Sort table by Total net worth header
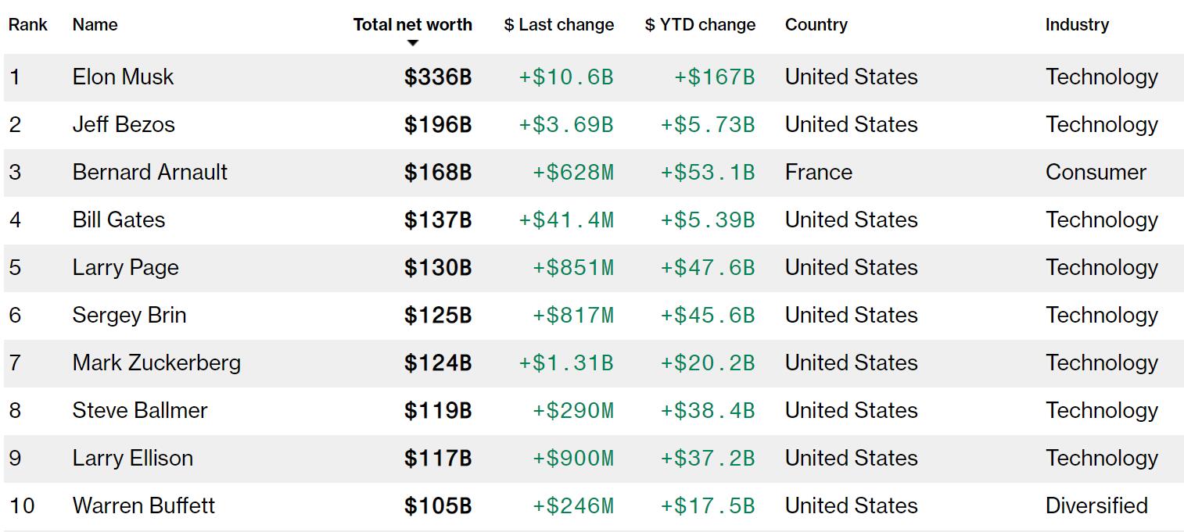This screenshot has width=1184, height=532. (x=412, y=25)
